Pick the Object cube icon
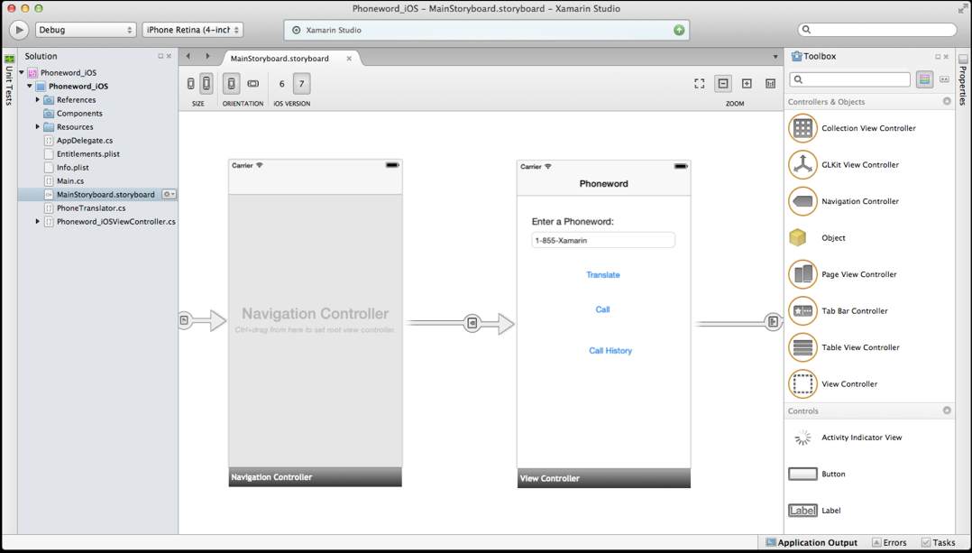The height and width of the screenshot is (553, 972). point(798,238)
